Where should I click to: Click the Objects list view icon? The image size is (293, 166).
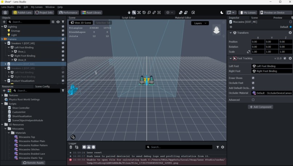[53, 22]
